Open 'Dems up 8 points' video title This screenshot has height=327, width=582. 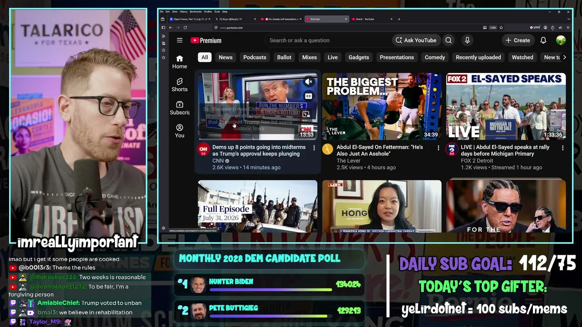coord(259,150)
